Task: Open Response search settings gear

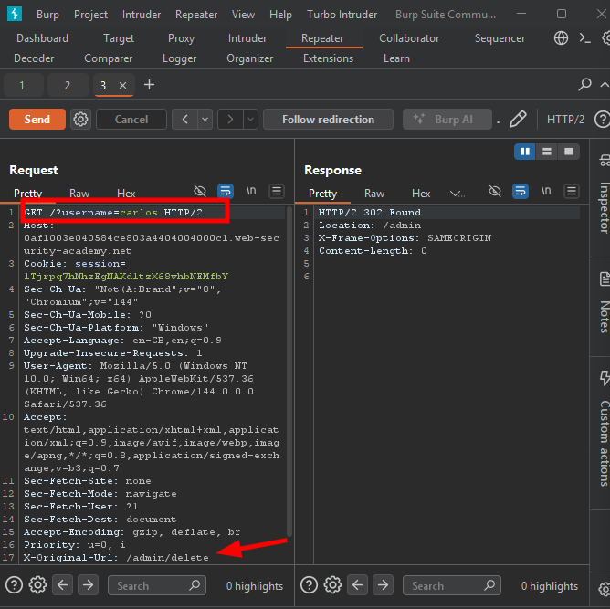Action: (x=332, y=585)
